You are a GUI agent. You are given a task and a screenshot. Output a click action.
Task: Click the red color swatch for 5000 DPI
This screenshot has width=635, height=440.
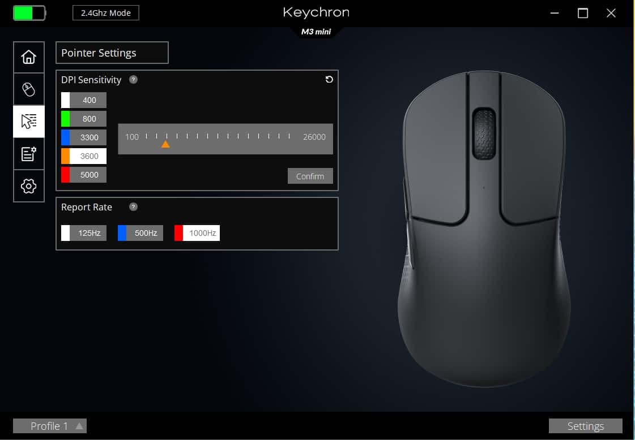[66, 175]
